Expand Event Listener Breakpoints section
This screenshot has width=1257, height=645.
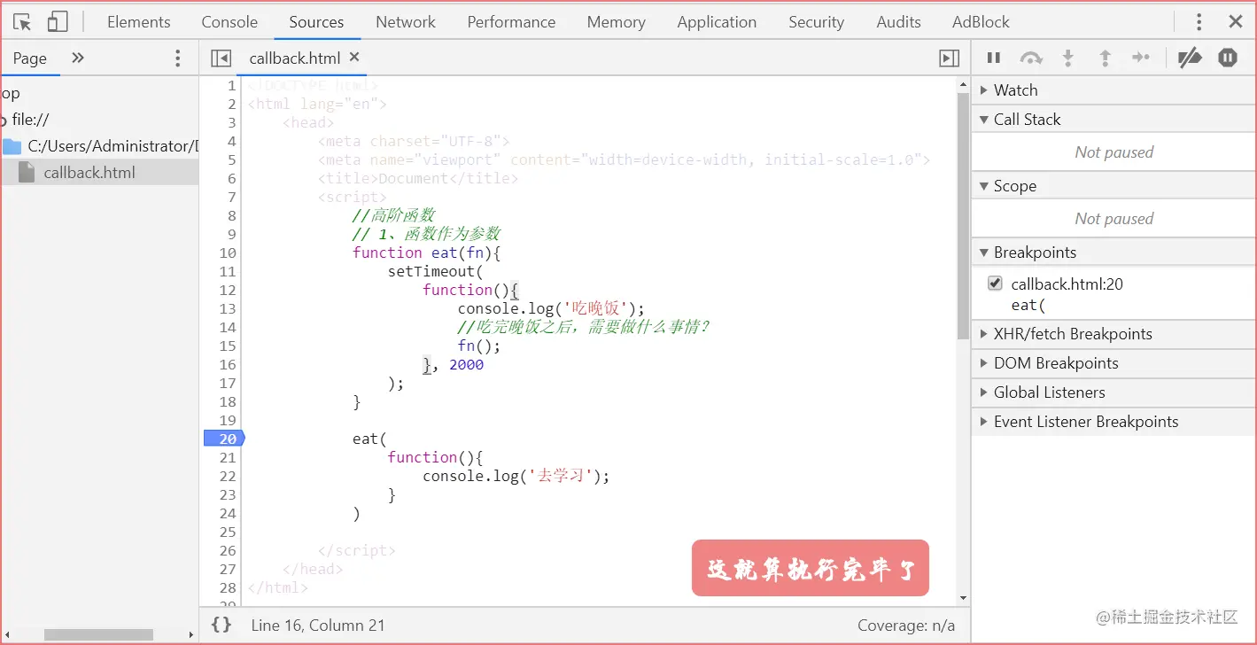click(x=1113, y=422)
